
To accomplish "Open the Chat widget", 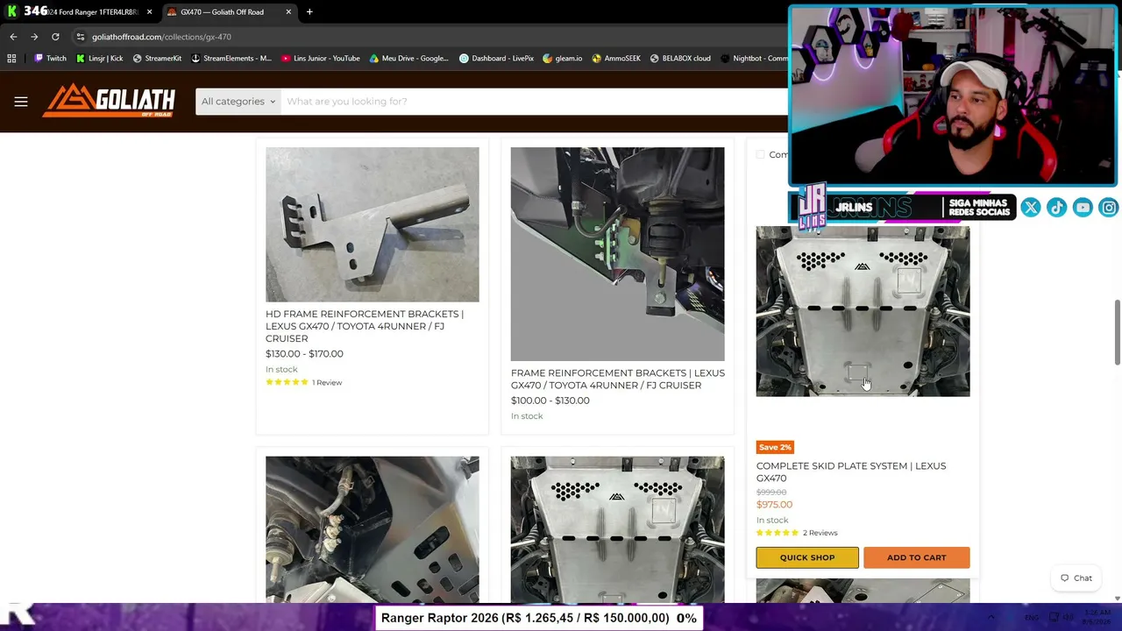I will point(1076,578).
